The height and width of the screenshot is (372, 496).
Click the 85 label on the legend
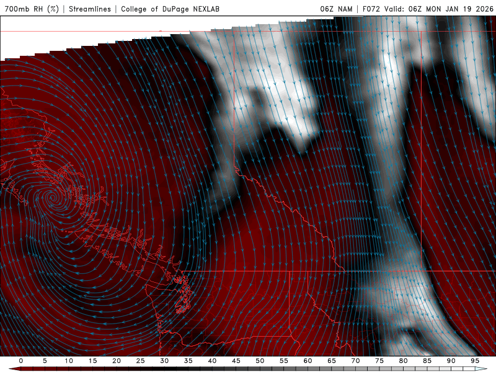[x=427, y=361]
